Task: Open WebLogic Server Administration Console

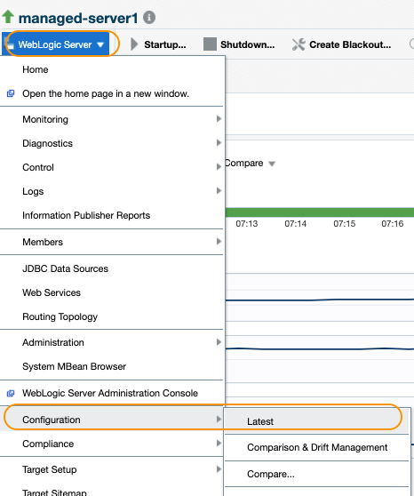Action: [x=112, y=393]
